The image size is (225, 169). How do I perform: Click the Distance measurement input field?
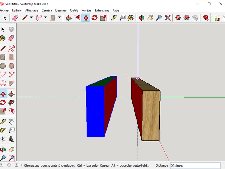[195, 165]
